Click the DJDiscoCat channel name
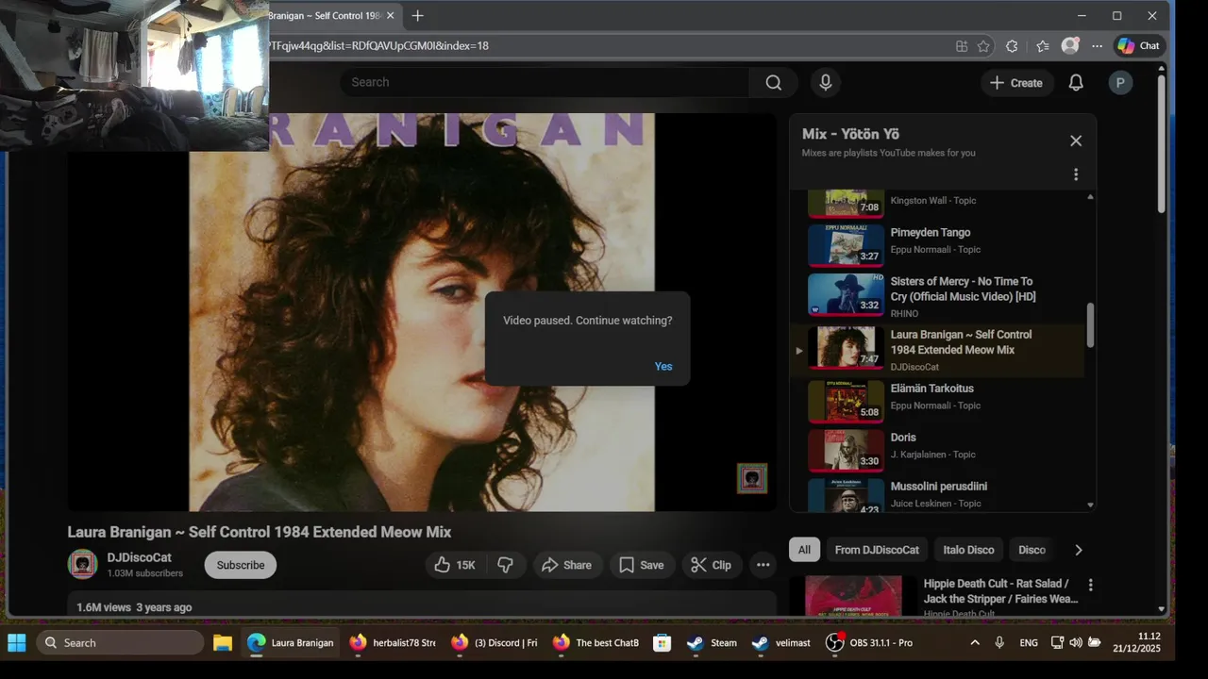This screenshot has width=1208, height=679. tap(139, 557)
